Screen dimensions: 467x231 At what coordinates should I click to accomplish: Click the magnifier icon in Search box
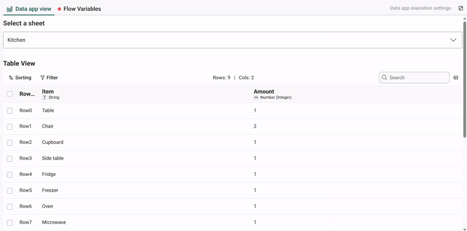pos(384,78)
